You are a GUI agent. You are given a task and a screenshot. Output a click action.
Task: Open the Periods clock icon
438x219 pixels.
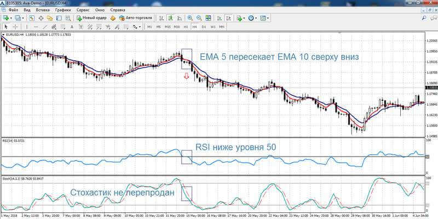pos(251,18)
